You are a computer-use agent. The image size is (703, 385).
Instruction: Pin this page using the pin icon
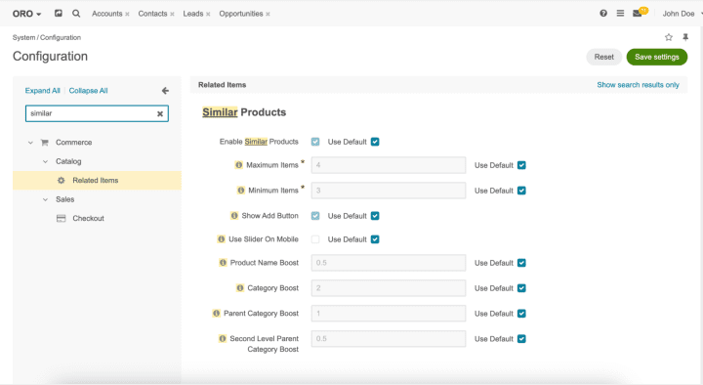(x=685, y=37)
